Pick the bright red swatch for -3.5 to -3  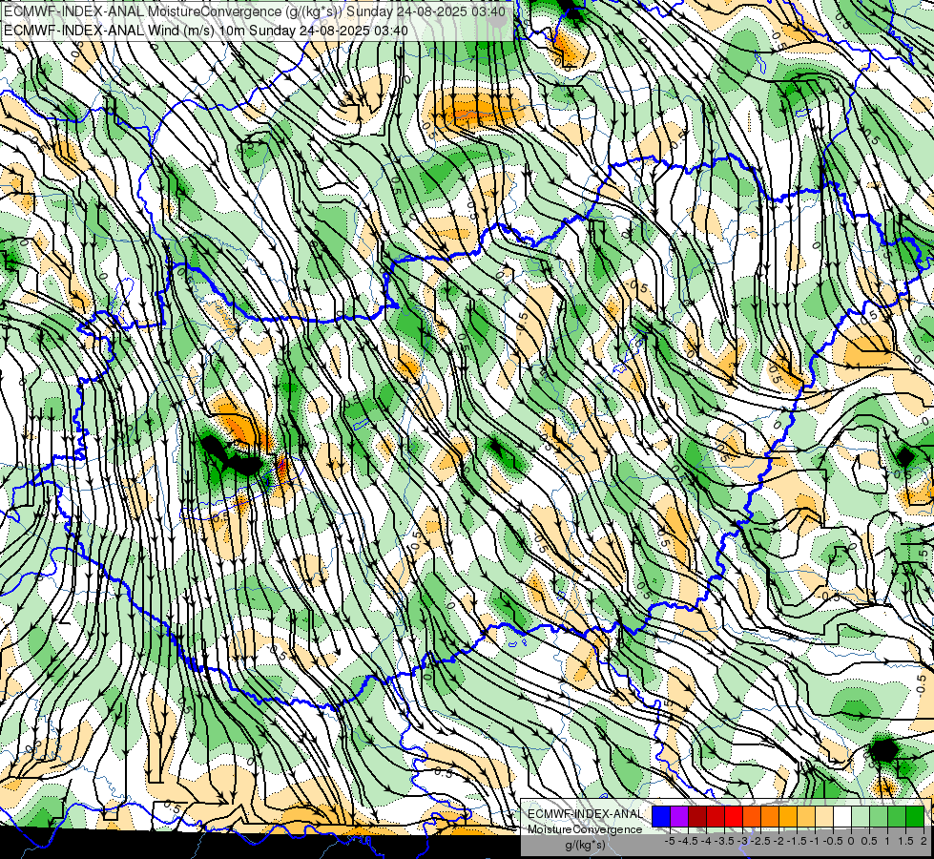click(x=734, y=816)
